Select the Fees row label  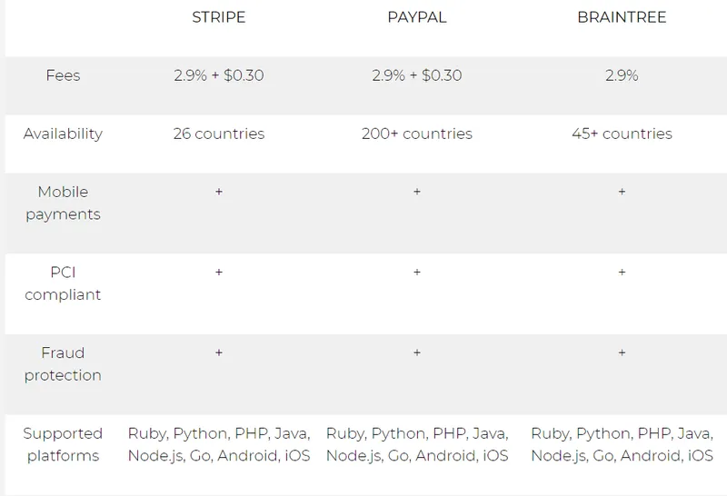pyautogui.click(x=63, y=75)
